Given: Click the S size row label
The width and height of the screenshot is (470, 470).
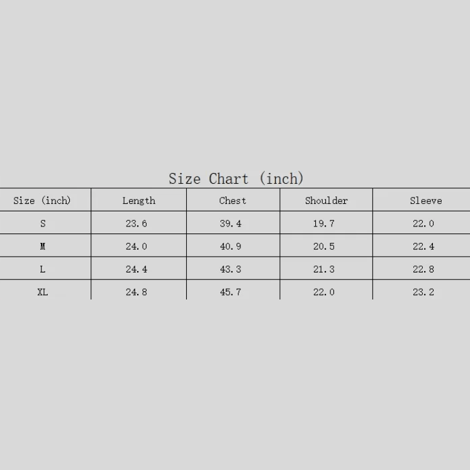Looking at the screenshot, I should point(43,223).
